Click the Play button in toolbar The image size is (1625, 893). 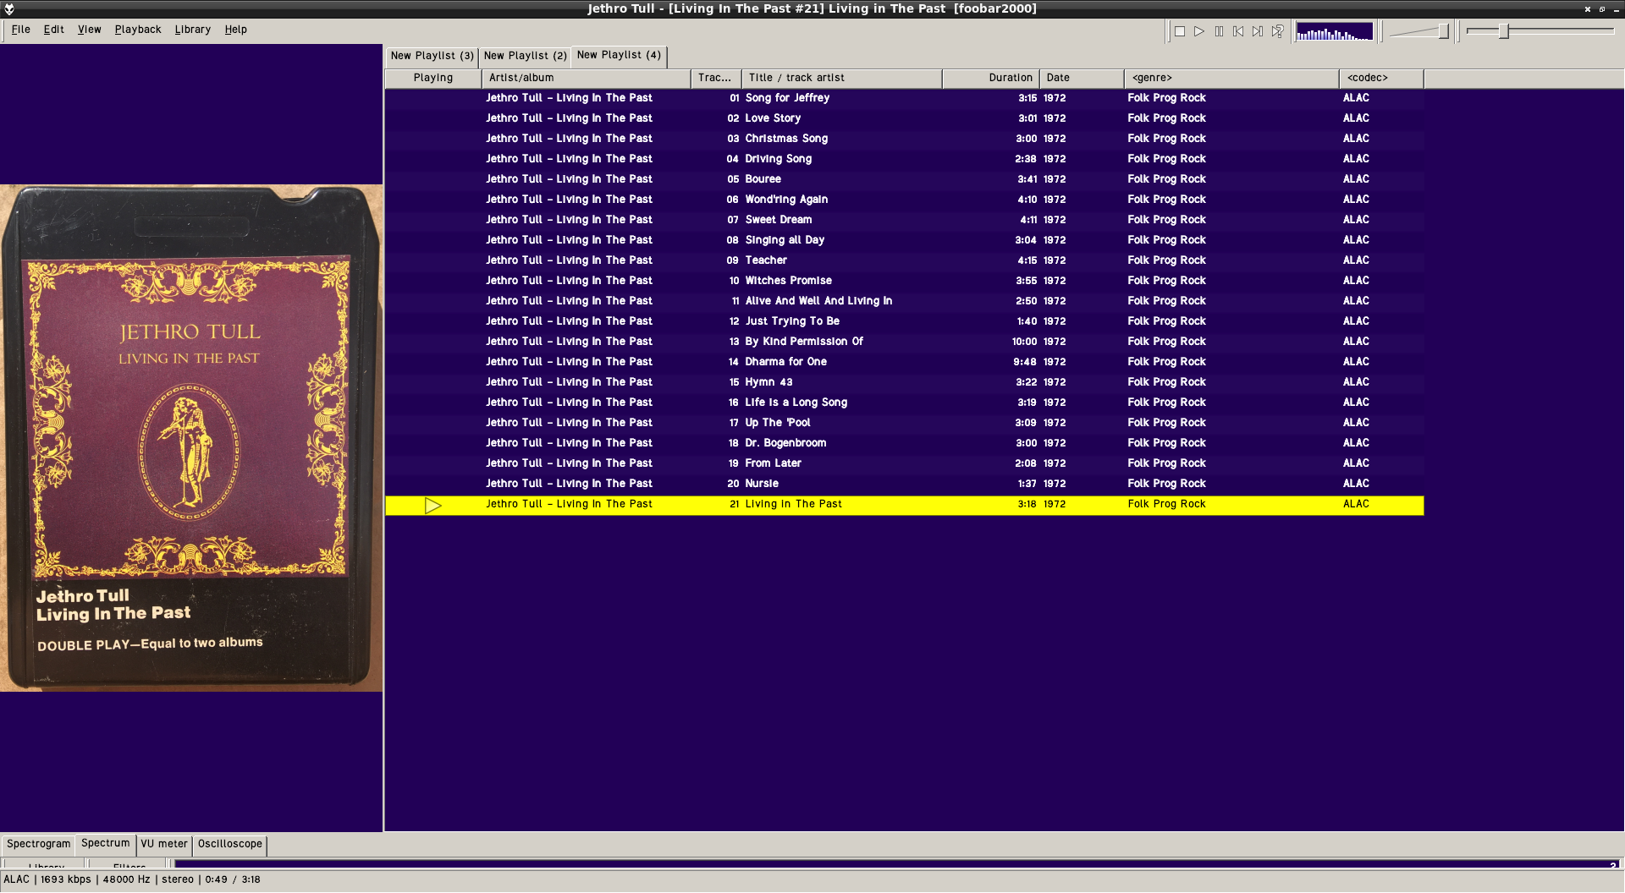(1199, 31)
